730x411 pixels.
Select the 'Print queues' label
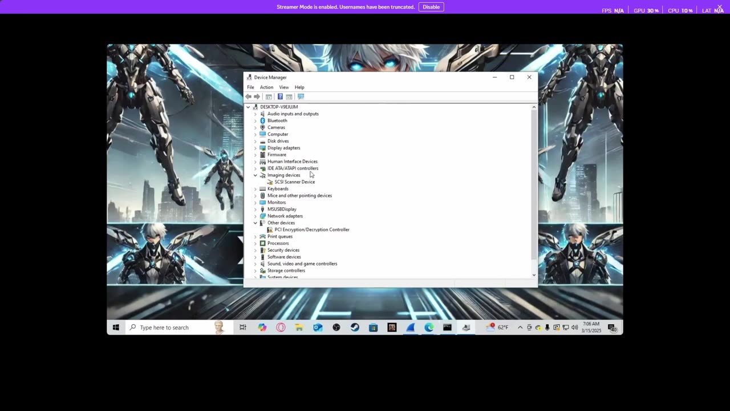click(280, 236)
